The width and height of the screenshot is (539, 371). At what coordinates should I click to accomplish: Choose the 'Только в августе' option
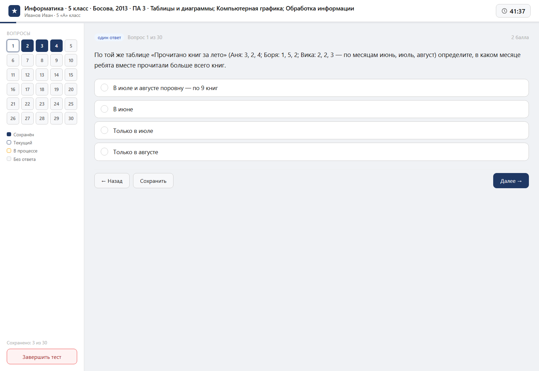coord(311,152)
